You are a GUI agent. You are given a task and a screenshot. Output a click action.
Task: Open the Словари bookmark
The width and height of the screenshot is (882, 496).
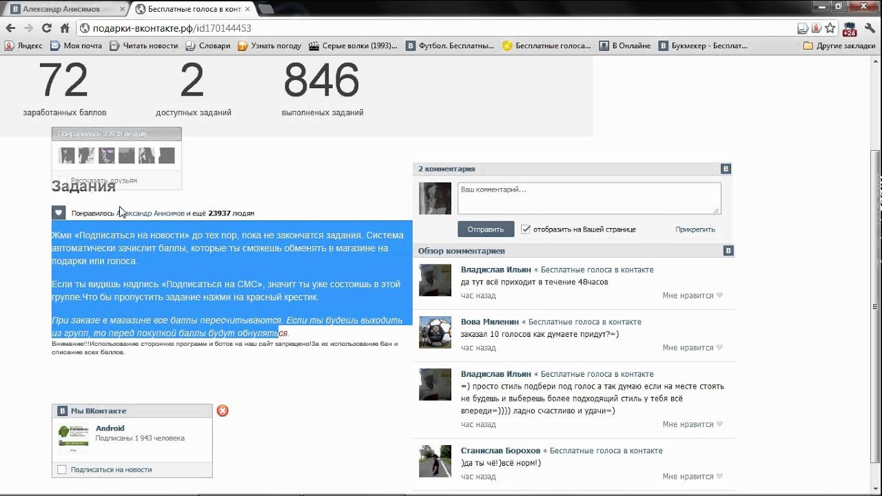(208, 45)
